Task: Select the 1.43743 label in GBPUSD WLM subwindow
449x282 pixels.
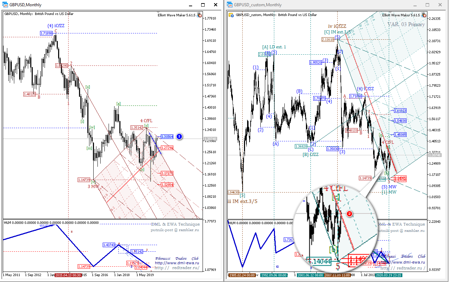Action: (x=109, y=245)
